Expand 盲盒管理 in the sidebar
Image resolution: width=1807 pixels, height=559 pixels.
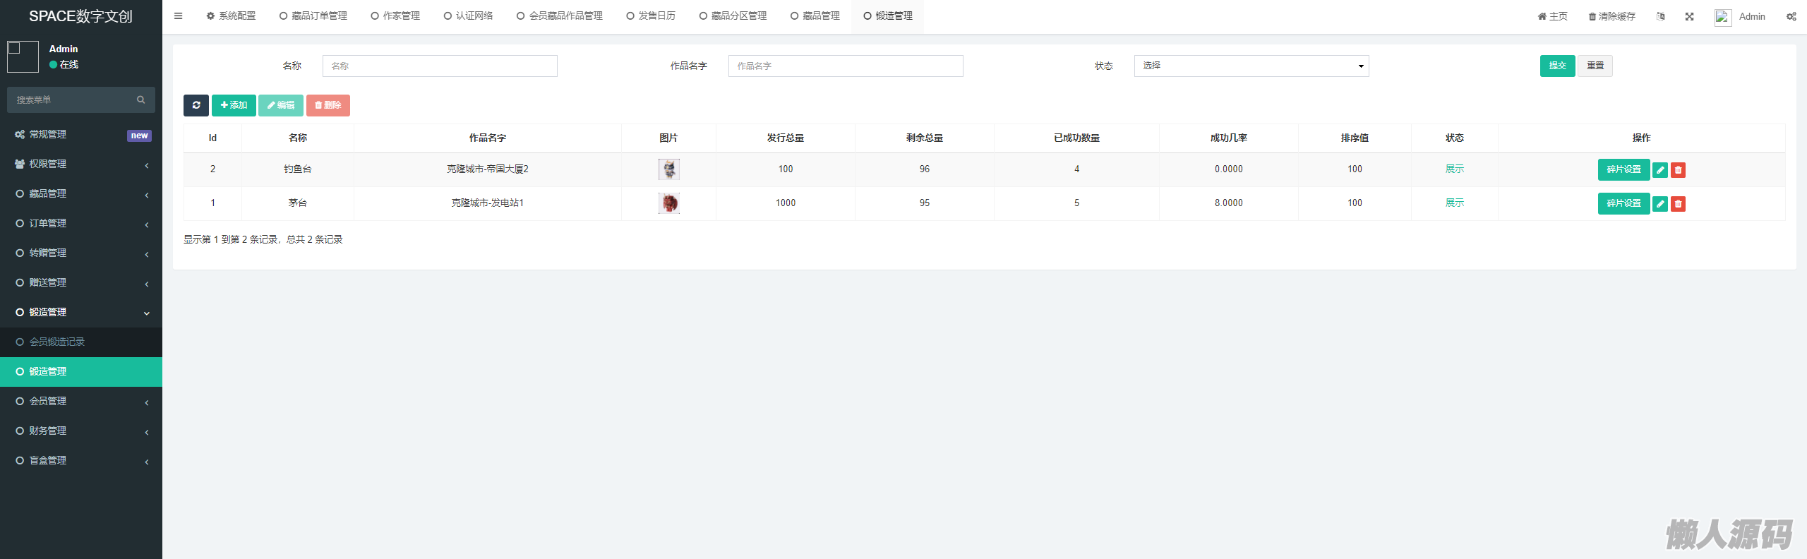(x=81, y=460)
